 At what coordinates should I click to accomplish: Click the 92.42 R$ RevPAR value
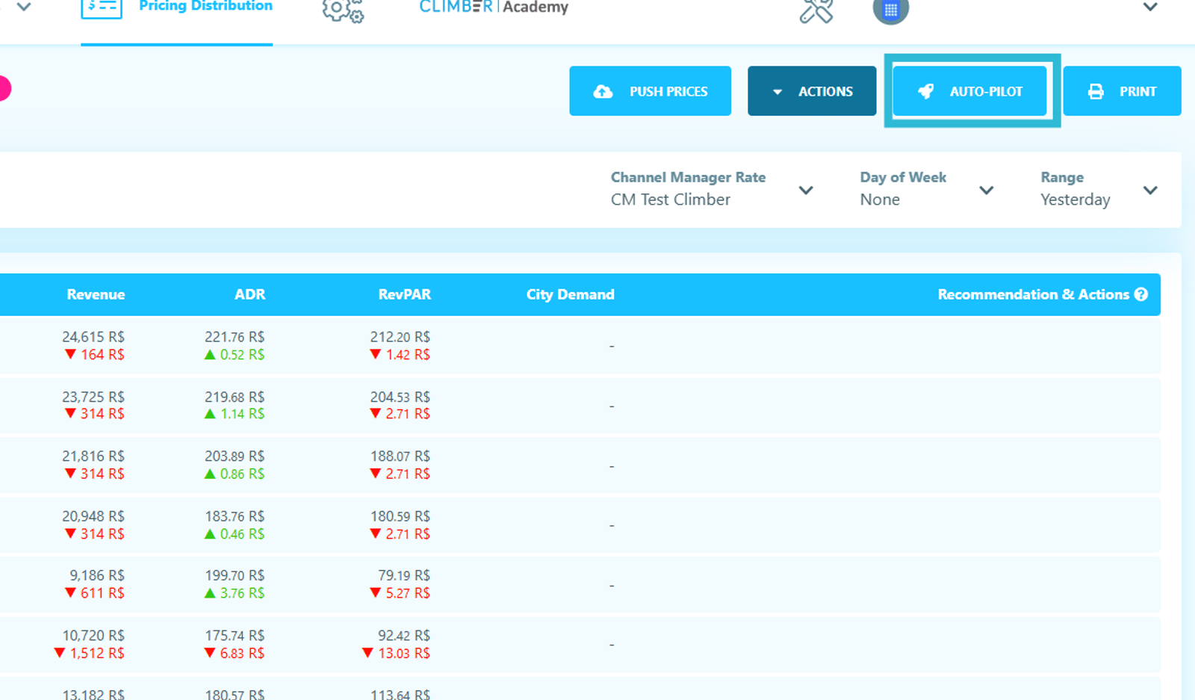tap(404, 635)
